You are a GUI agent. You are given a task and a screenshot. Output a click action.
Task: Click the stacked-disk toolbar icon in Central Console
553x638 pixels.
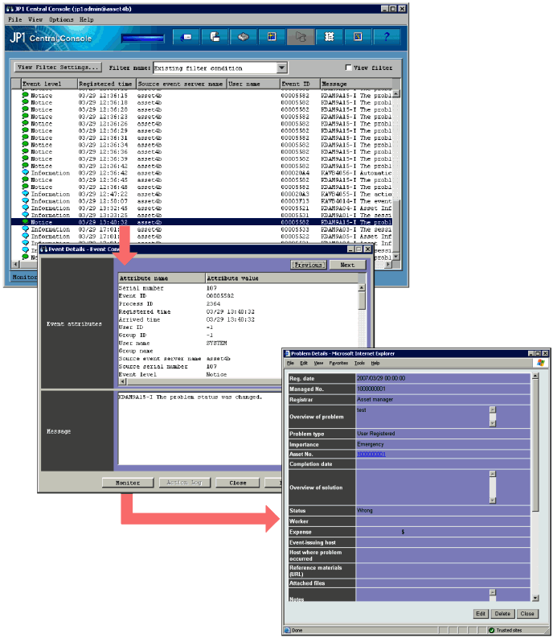point(244,37)
